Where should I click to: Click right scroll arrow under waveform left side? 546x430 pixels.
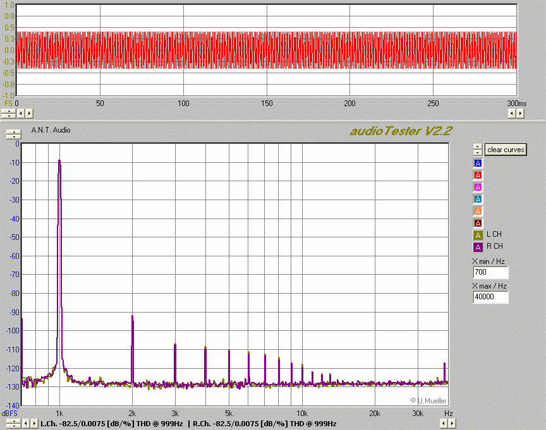[29, 114]
